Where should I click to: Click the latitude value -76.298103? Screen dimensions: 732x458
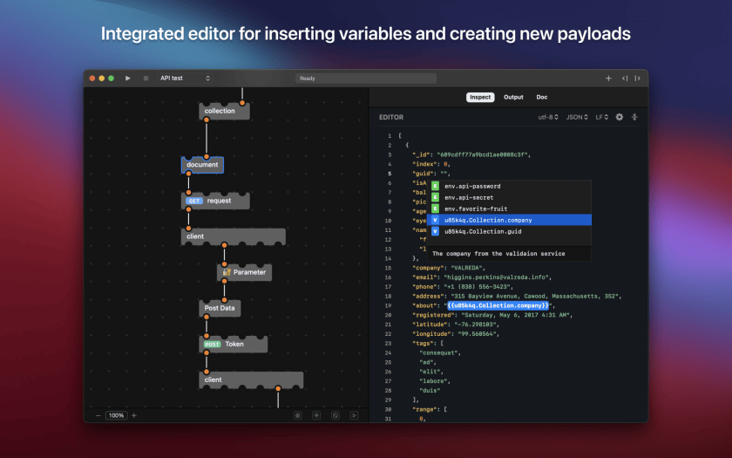[x=476, y=325]
